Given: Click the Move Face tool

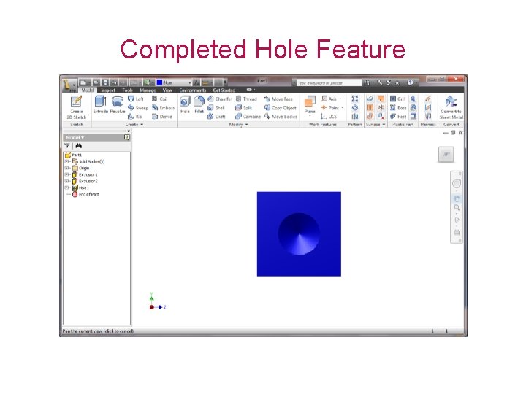Looking at the screenshot, I should tap(278, 98).
